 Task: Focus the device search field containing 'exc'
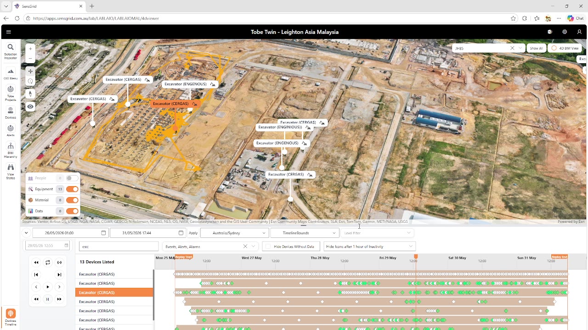(x=119, y=247)
